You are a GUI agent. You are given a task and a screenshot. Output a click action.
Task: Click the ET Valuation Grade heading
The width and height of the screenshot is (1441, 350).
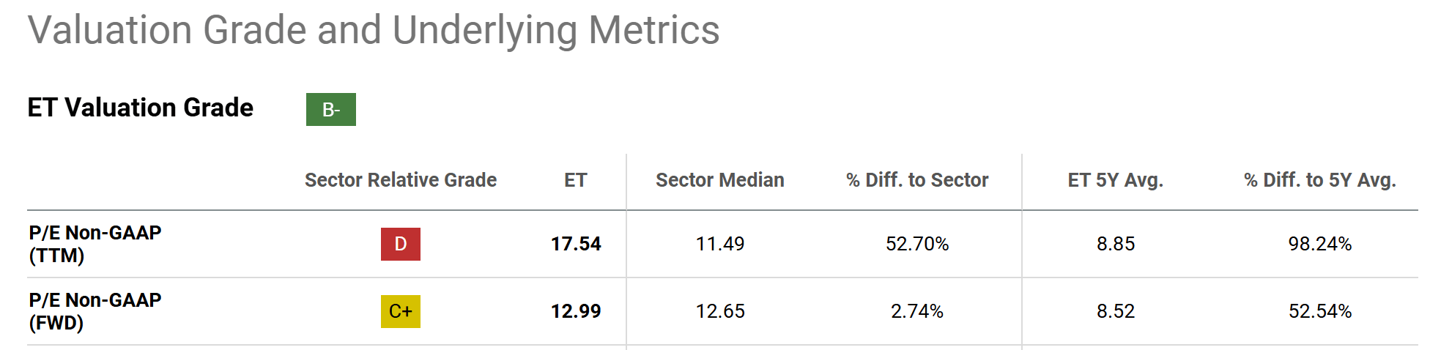click(x=140, y=108)
